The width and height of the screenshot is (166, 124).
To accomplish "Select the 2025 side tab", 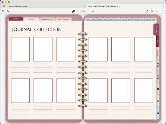I will coord(158,41).
